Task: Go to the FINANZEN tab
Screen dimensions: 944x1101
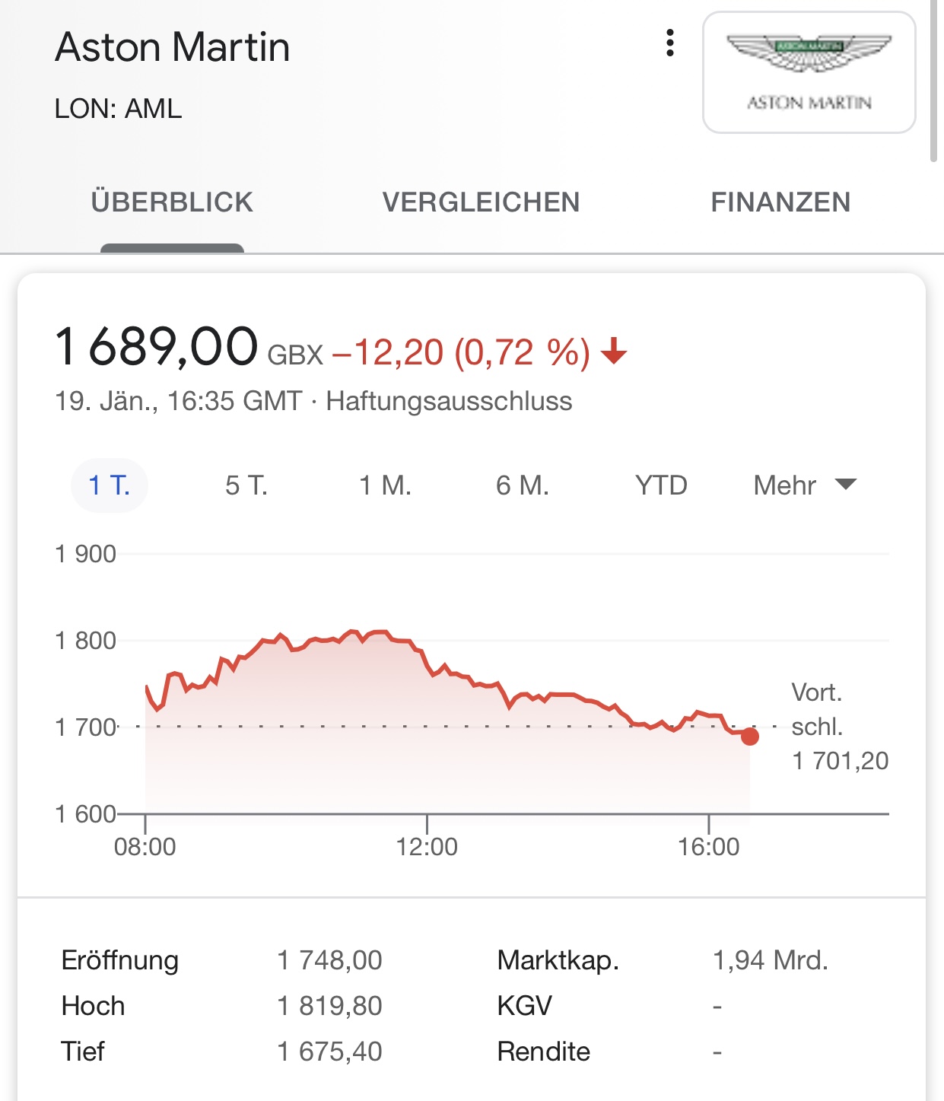Action: point(780,202)
